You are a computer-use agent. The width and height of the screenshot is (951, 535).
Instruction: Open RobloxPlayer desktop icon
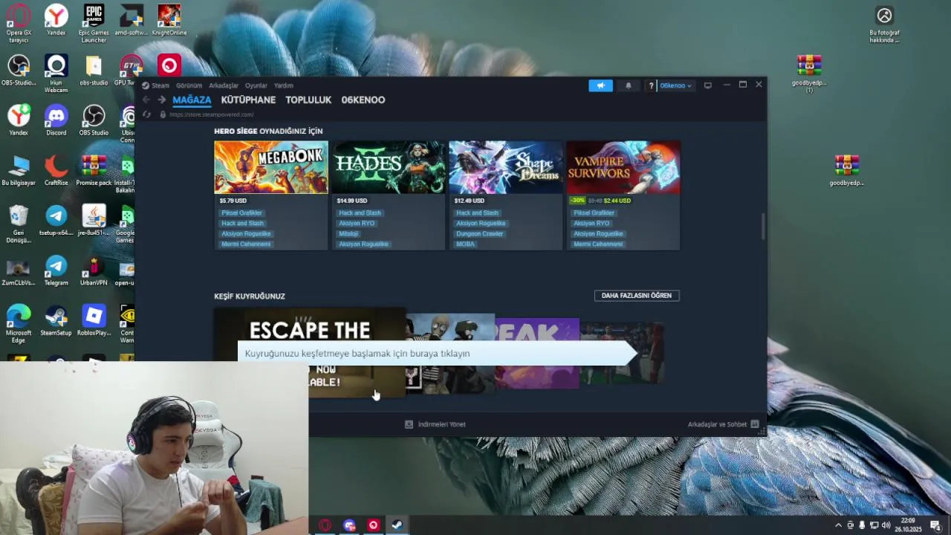pyautogui.click(x=94, y=320)
